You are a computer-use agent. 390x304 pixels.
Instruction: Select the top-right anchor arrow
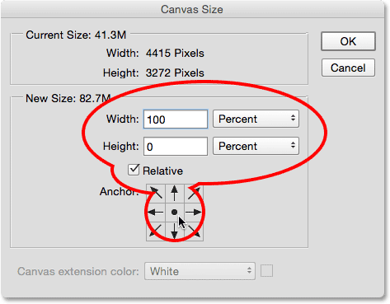(x=194, y=194)
